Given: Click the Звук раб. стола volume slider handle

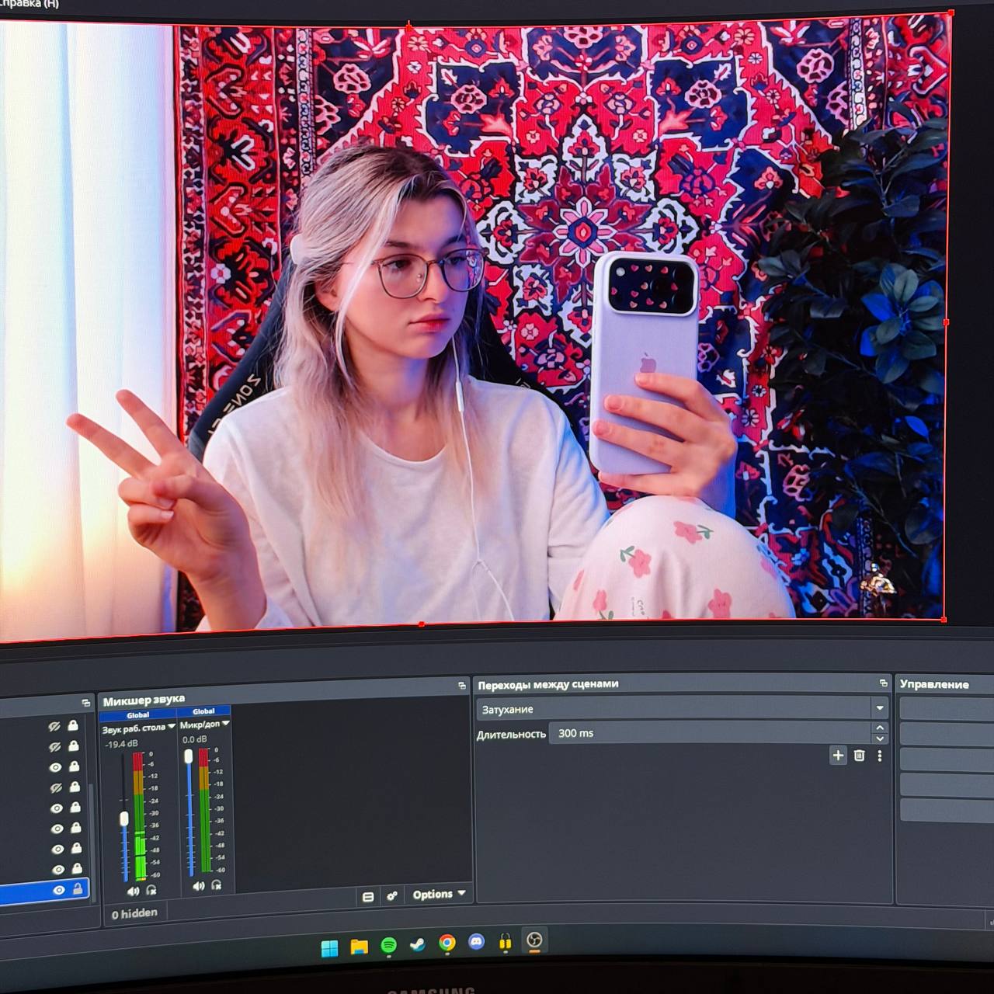Looking at the screenshot, I should coord(123,818).
